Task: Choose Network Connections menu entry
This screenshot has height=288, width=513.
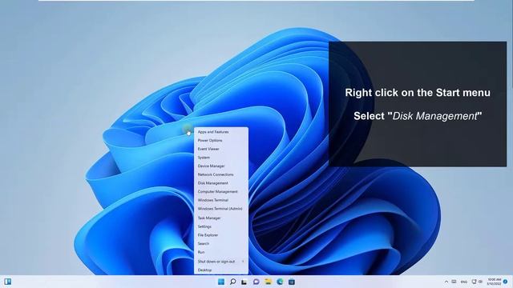Action: 221,174
